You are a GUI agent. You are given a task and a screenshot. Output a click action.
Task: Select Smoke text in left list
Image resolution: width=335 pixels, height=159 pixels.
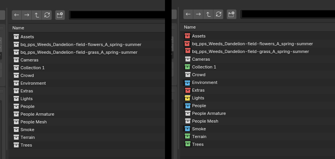(27, 130)
